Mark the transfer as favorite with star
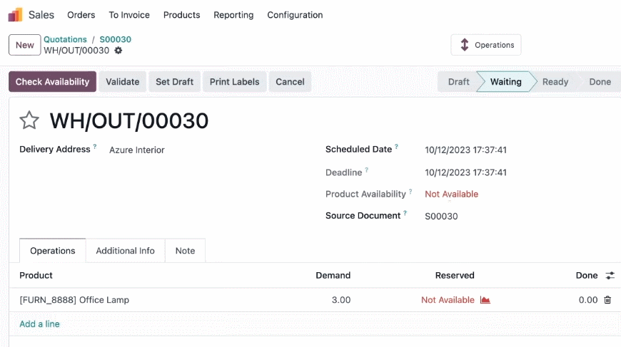The width and height of the screenshot is (621, 347). (29, 120)
